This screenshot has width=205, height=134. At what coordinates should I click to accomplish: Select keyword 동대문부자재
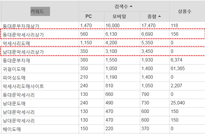coord(16,60)
